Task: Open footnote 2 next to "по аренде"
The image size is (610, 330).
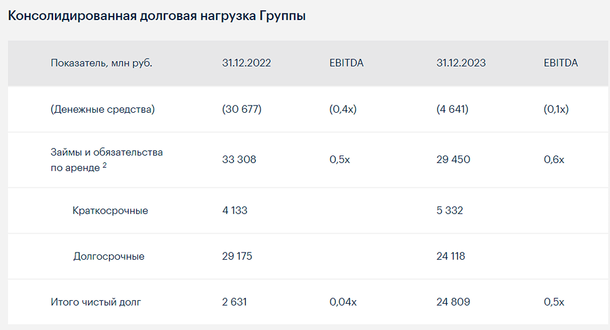Action: pos(104,164)
